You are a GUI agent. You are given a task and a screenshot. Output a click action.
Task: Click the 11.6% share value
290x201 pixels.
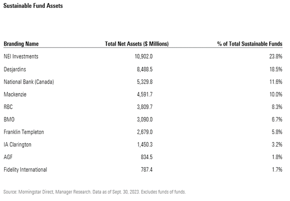(x=276, y=81)
